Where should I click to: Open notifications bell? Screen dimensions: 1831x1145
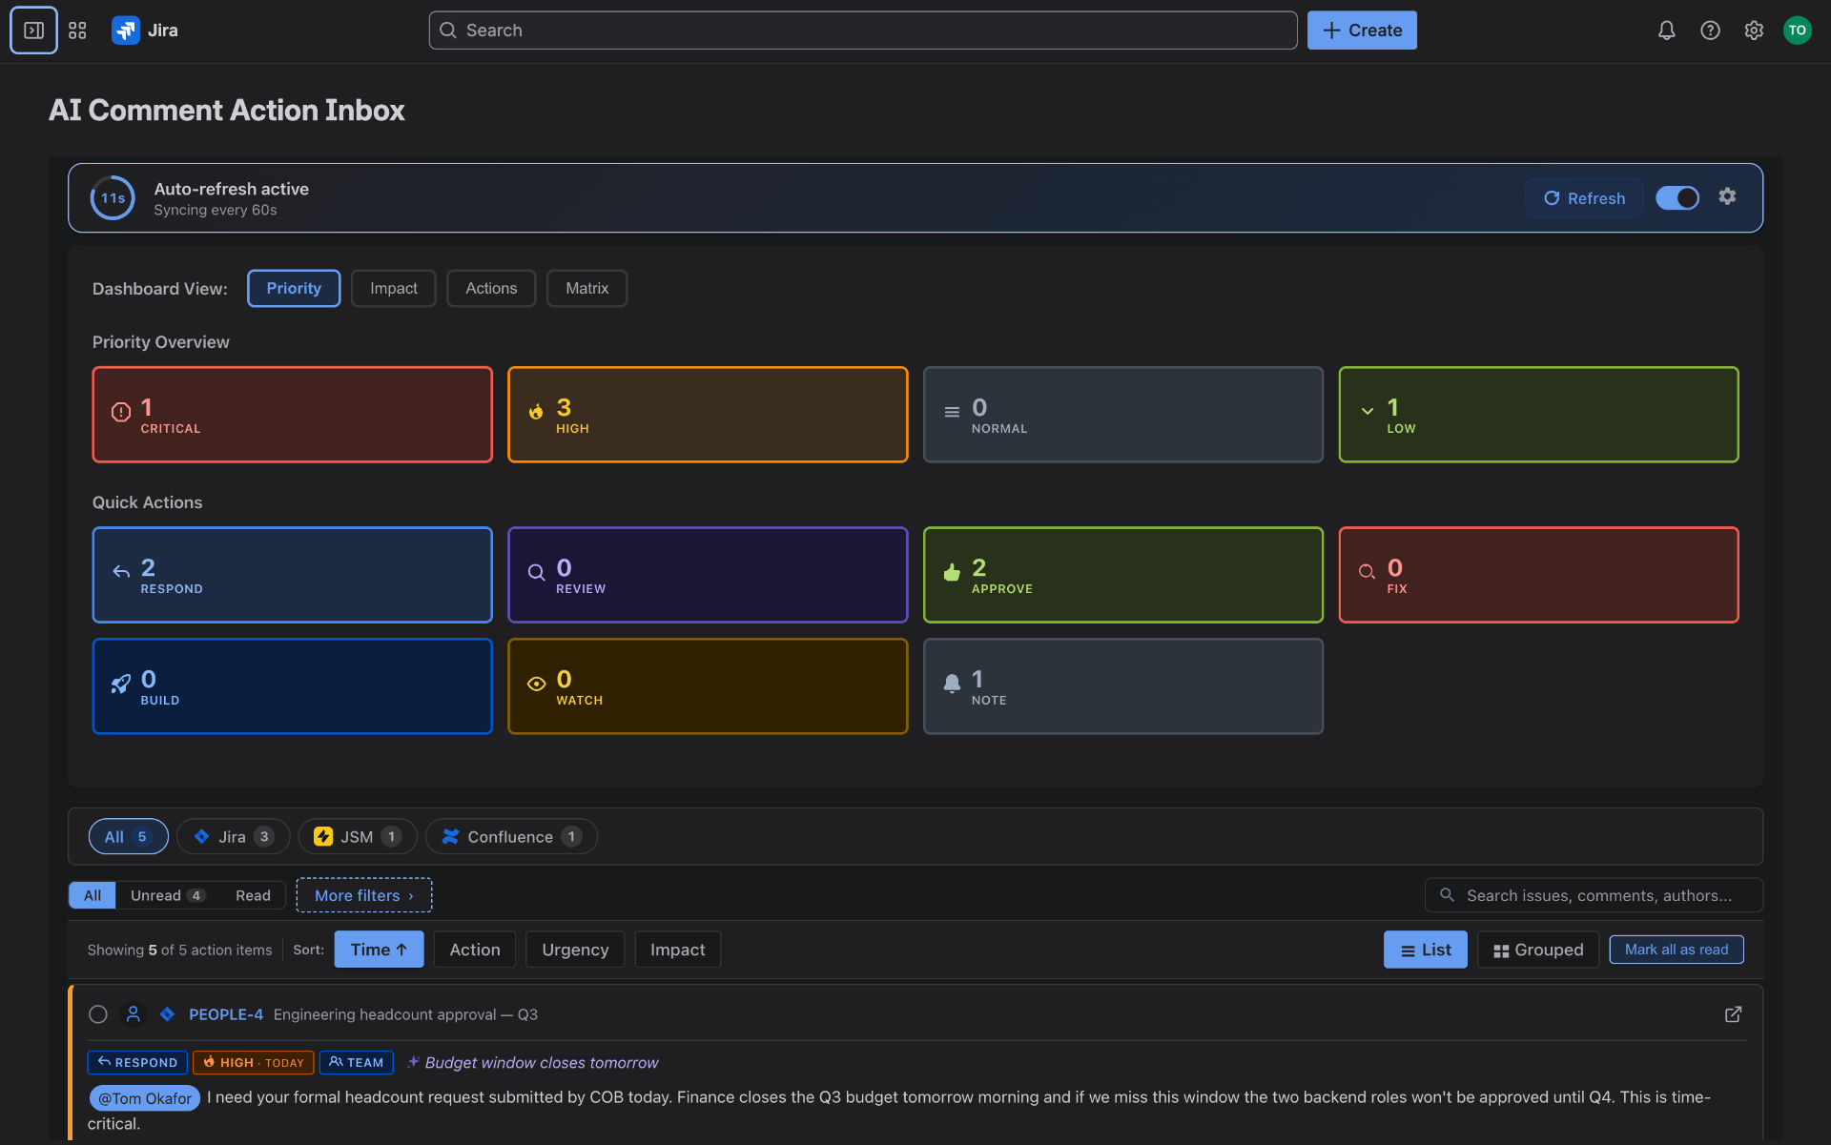1665,30
